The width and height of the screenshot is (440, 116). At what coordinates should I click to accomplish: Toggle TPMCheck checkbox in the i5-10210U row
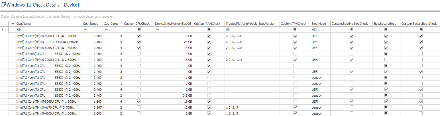click(295, 42)
